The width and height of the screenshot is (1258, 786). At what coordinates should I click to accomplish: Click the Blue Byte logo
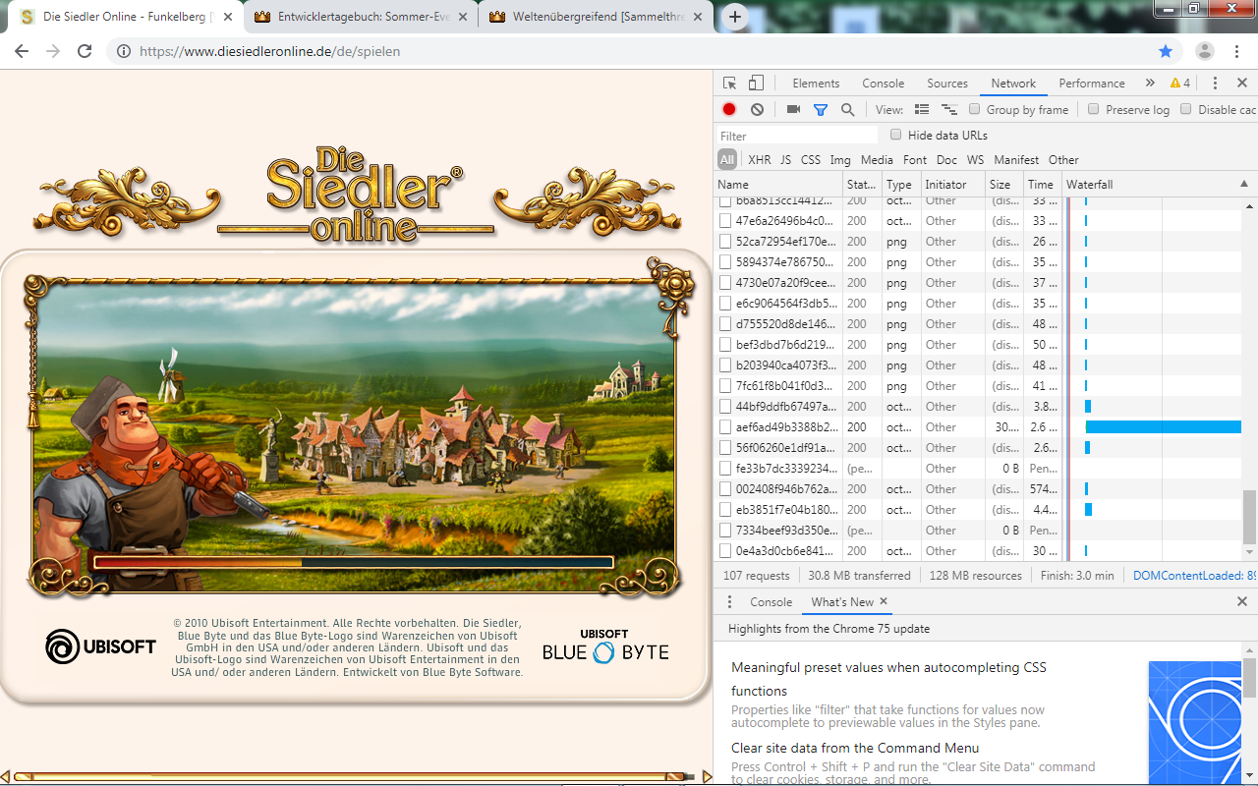pyautogui.click(x=605, y=646)
